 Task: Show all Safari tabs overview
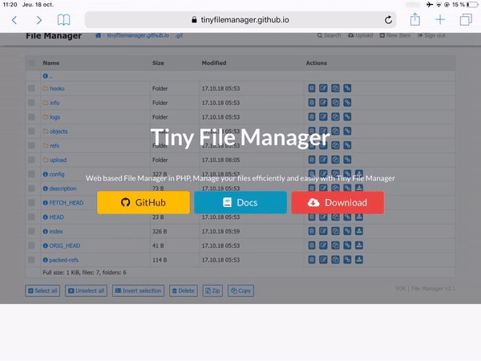pyautogui.click(x=466, y=20)
